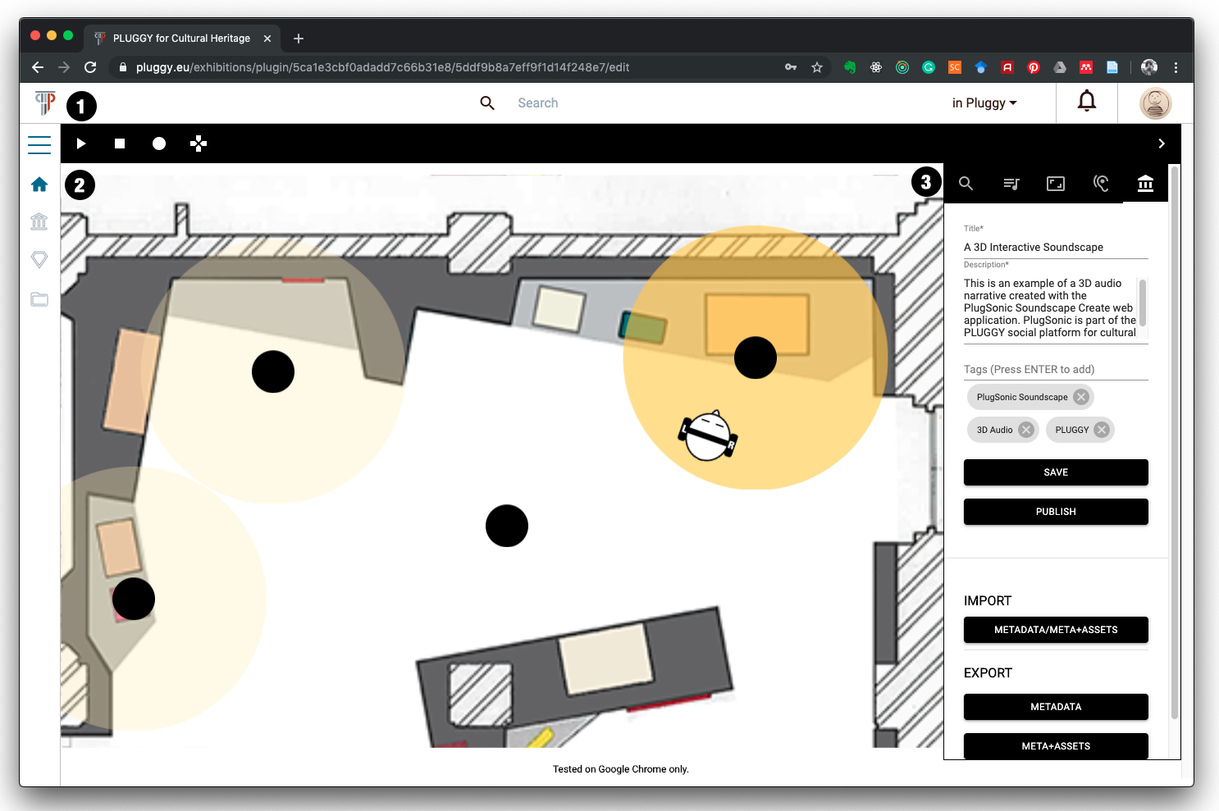Click the PUBLISH button
Image resolution: width=1219 pixels, height=811 pixels.
1056,512
